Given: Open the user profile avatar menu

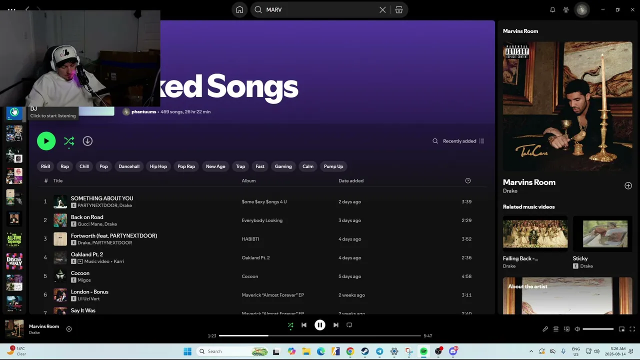Looking at the screenshot, I should (581, 9).
